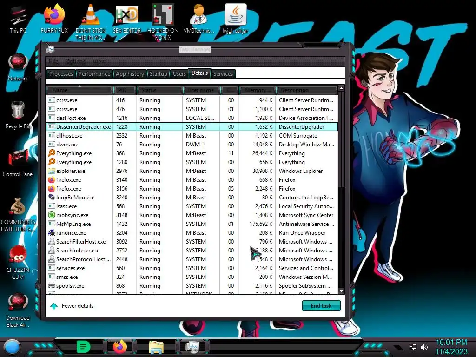The height and width of the screenshot is (357, 476).
Task: Sort by the Memory column header
Action: coord(257,90)
